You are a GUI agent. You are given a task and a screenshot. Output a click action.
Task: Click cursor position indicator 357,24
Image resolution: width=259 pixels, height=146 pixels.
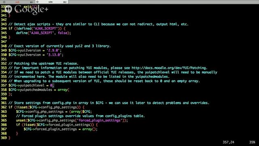pos(228,142)
